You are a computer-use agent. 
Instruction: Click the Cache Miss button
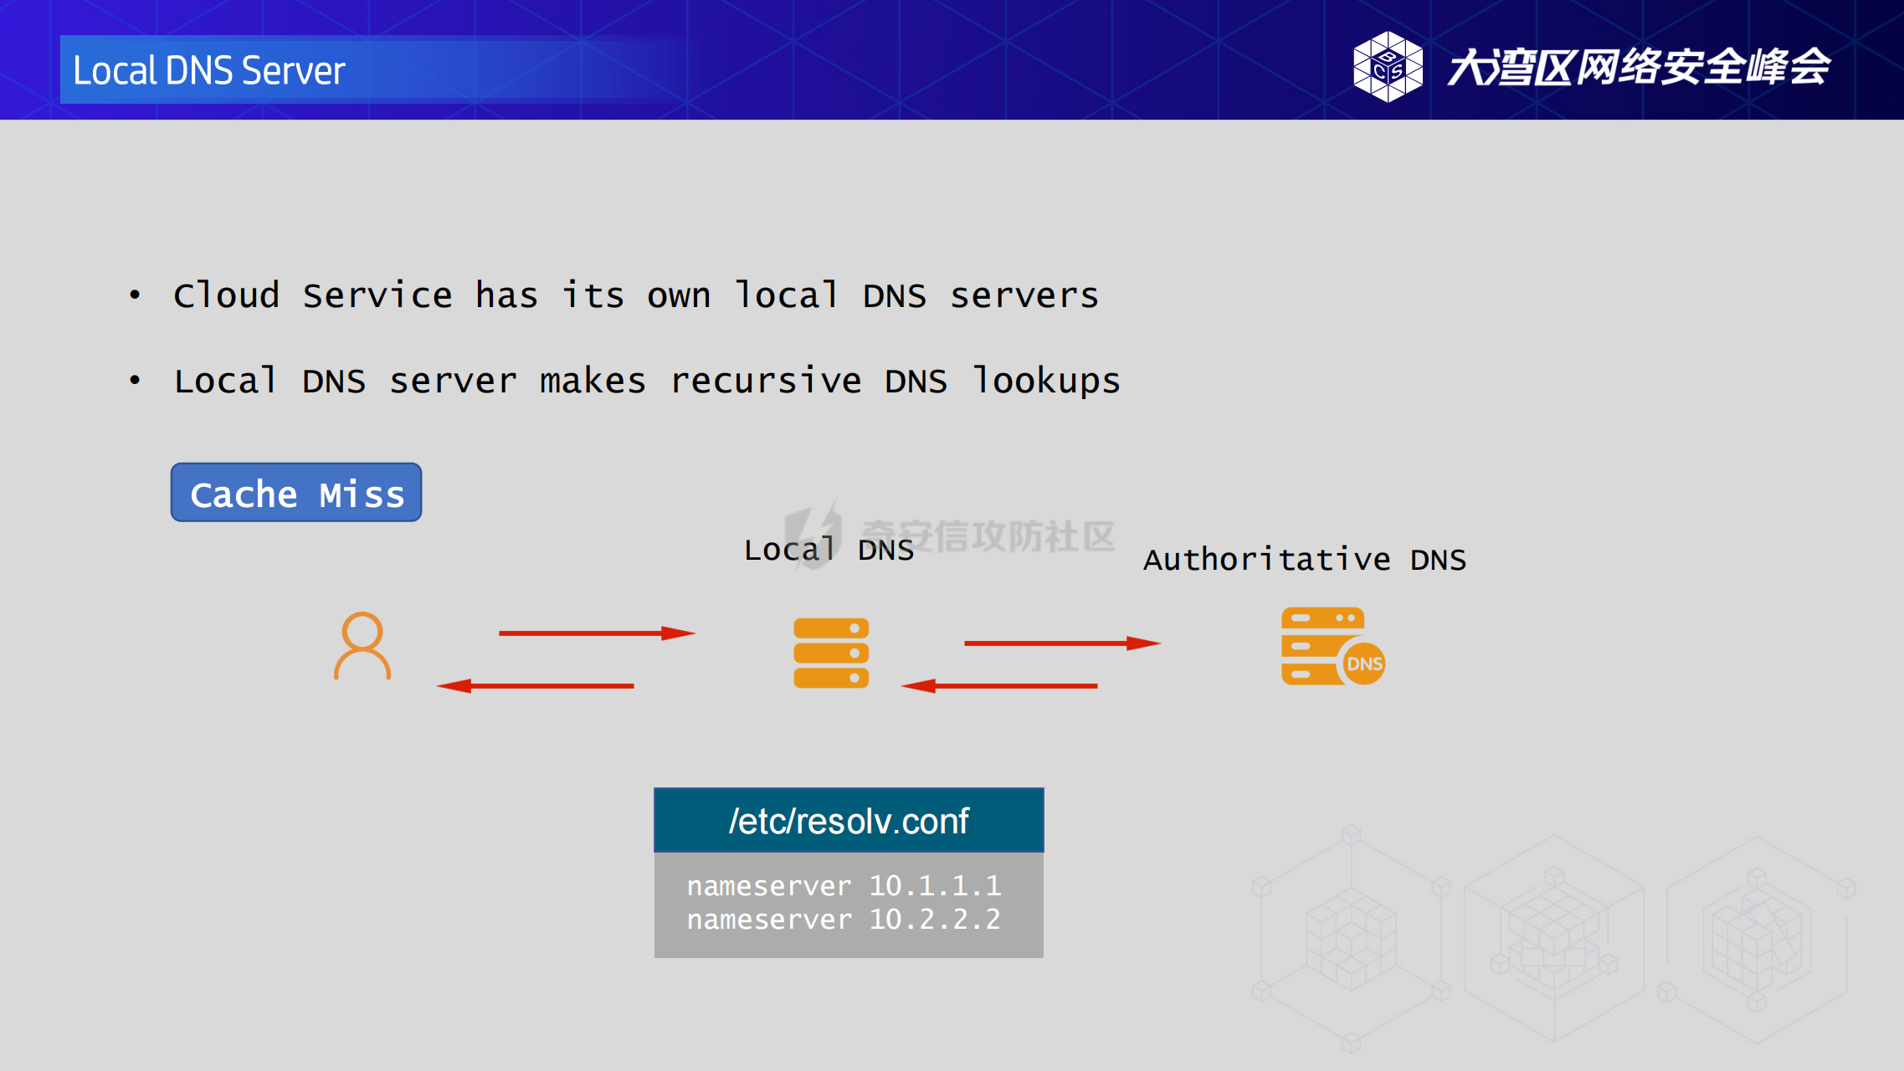point(296,493)
